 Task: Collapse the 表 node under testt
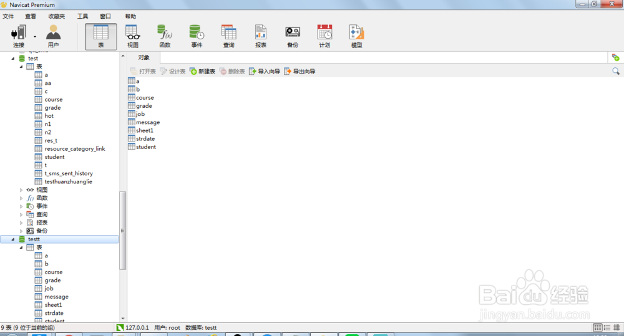point(21,247)
